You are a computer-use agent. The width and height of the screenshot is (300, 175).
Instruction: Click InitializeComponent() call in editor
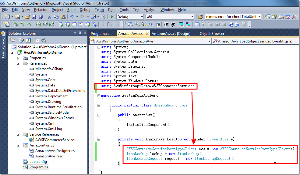(x=150, y=125)
